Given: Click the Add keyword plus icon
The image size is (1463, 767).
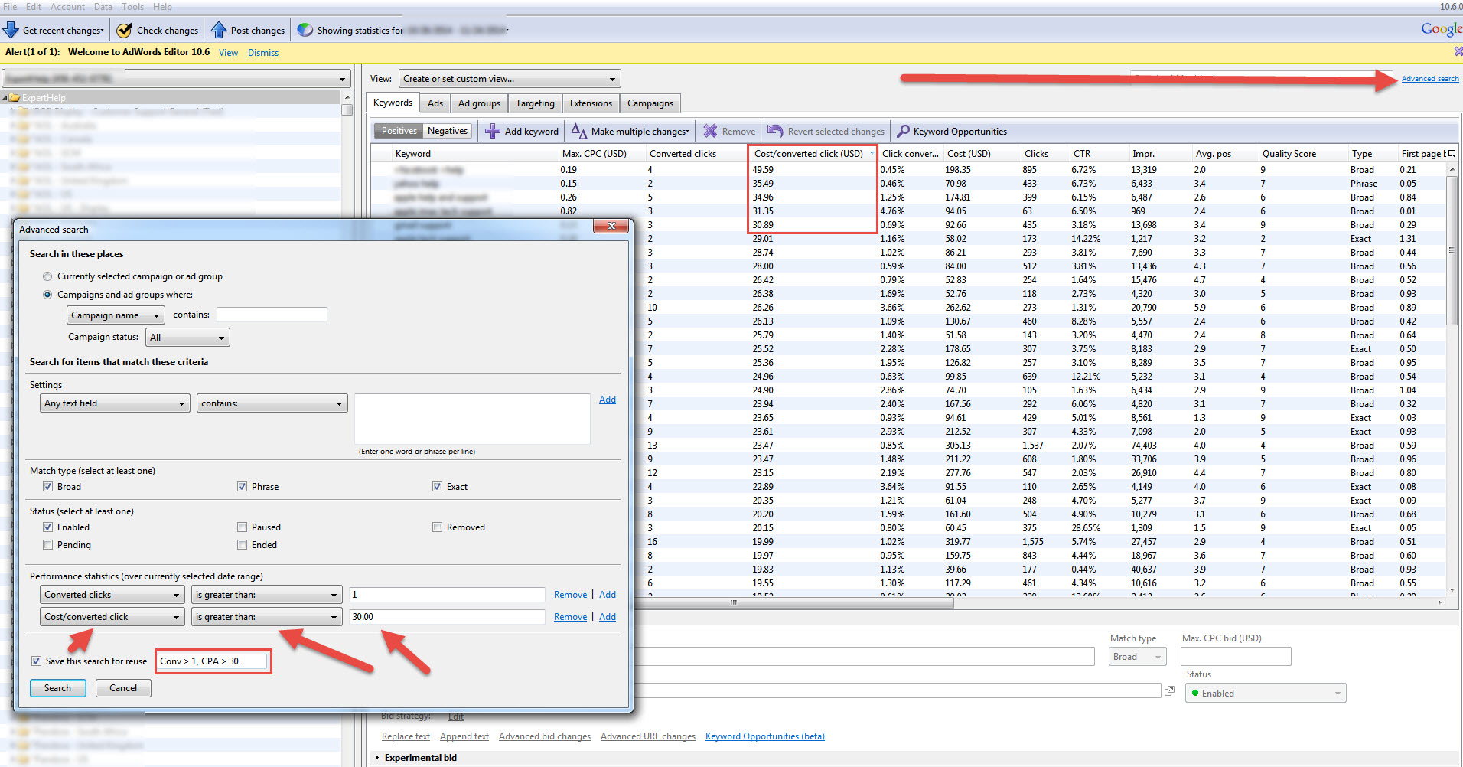Looking at the screenshot, I should click(493, 132).
